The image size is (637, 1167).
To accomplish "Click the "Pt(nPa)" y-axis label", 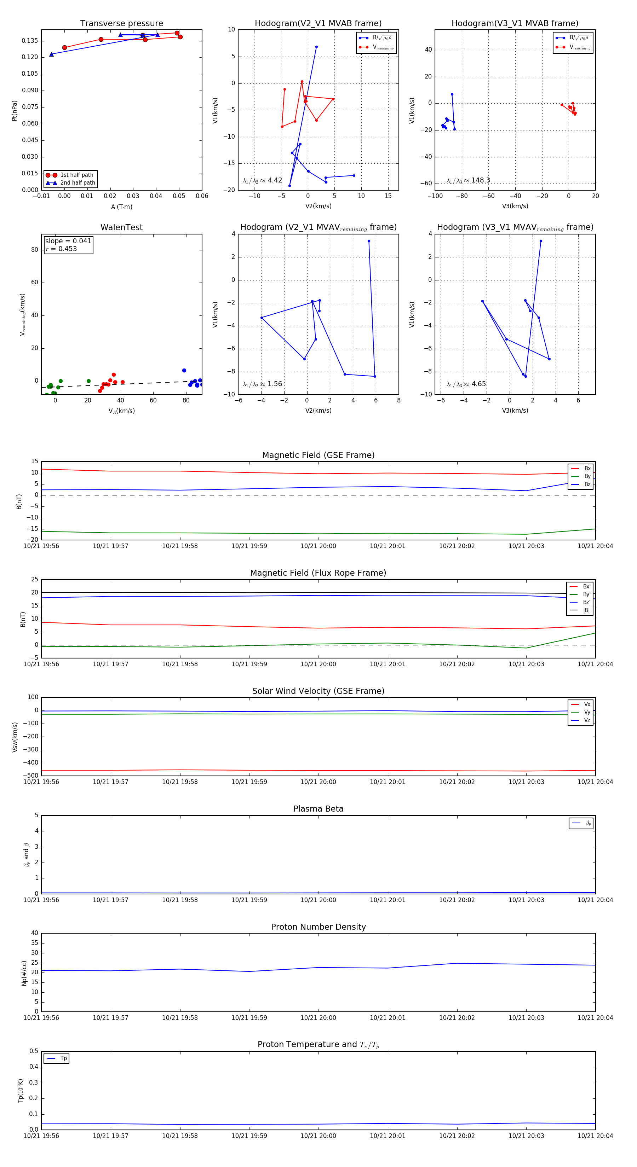I will tap(15, 111).
